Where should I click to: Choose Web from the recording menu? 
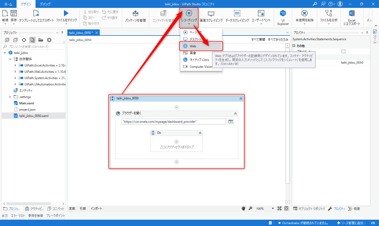pos(201,46)
